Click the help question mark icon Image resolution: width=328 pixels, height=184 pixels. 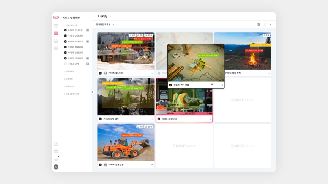pyautogui.click(x=56, y=144)
